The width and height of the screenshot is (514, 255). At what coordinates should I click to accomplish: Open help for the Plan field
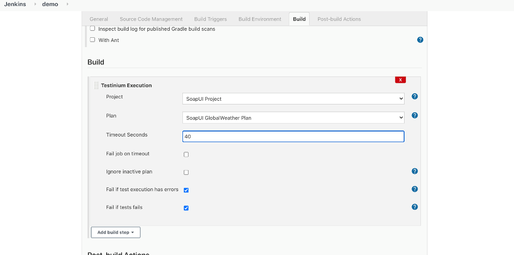(x=414, y=116)
